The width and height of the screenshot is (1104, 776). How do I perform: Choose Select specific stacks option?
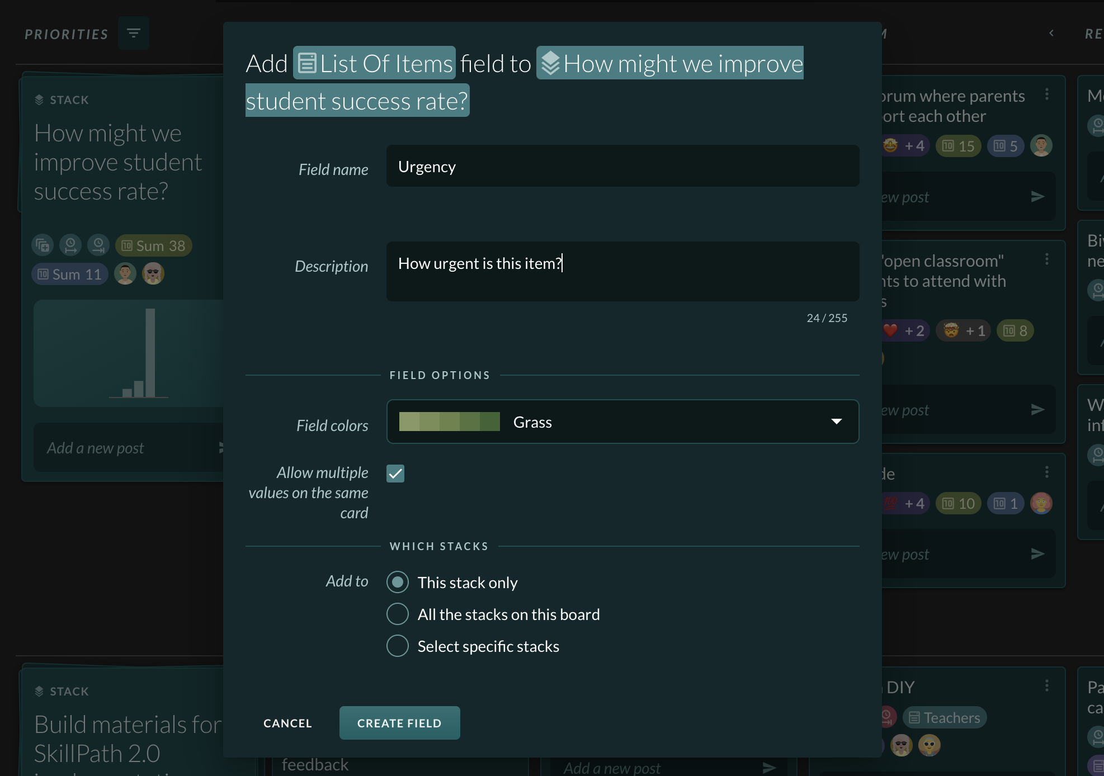[x=397, y=646]
